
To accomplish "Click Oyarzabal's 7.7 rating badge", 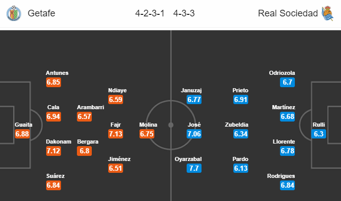I will [x=194, y=168].
